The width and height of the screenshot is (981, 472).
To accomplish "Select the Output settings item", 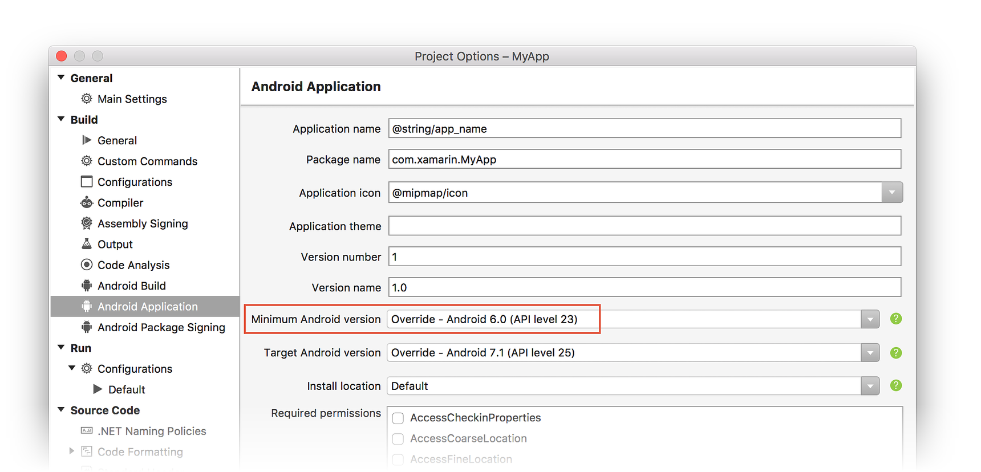I will [x=115, y=245].
